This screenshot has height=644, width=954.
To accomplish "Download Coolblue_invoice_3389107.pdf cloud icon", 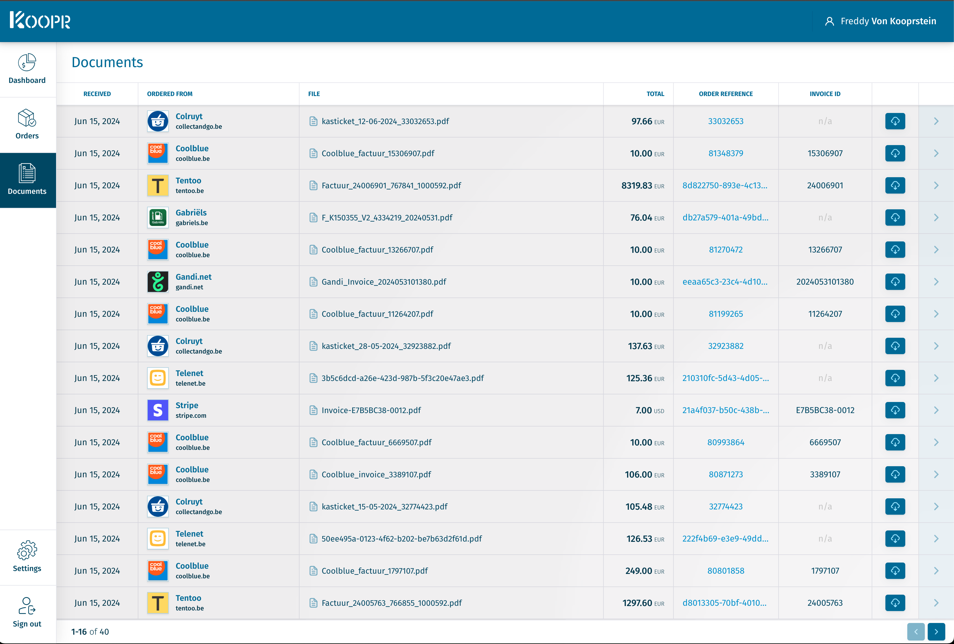I will click(895, 474).
